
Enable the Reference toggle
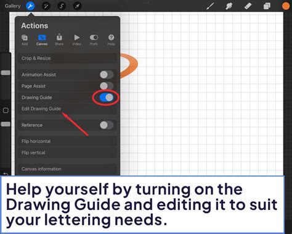[x=107, y=125]
